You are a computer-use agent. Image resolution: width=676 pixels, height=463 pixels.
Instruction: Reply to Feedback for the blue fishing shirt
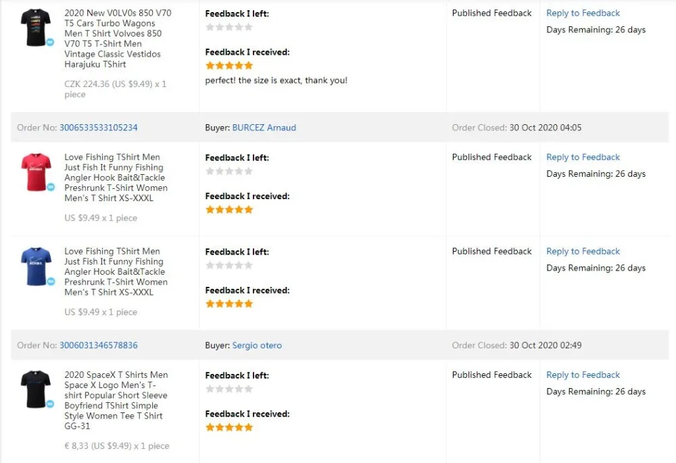[583, 251]
